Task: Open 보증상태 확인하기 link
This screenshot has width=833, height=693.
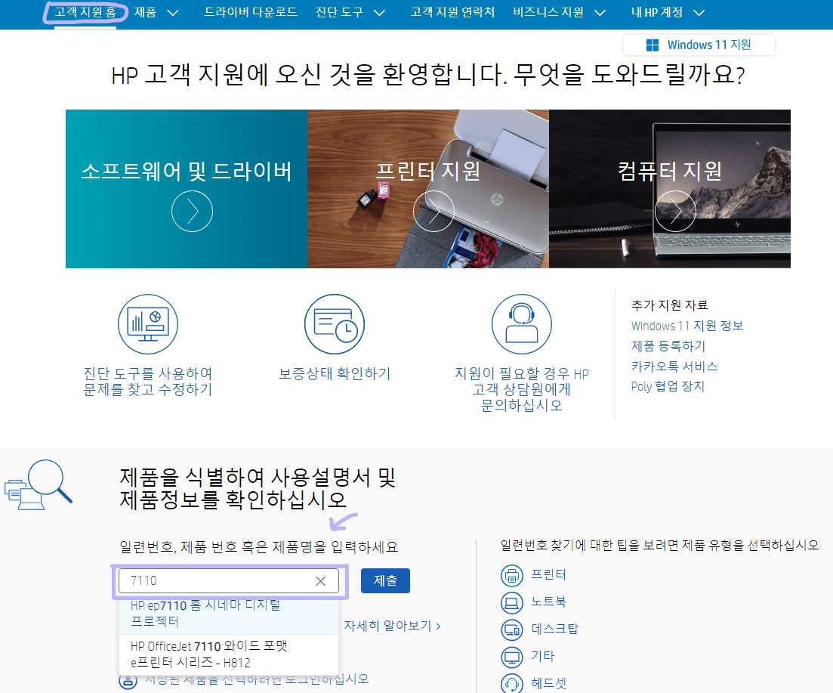Action: (x=335, y=373)
